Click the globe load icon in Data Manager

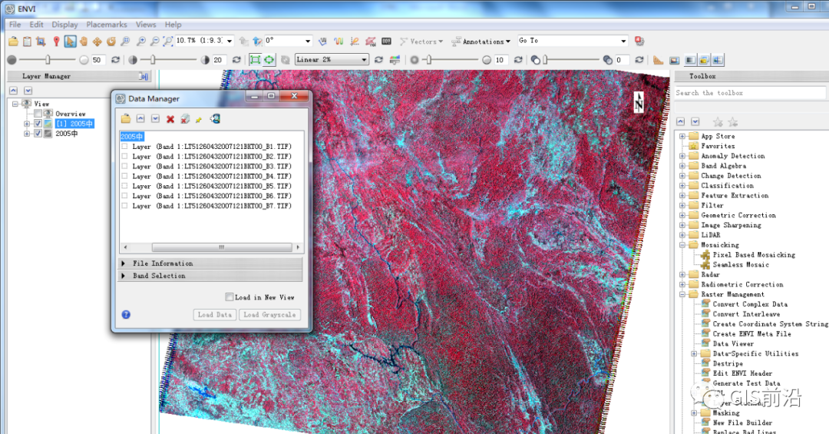pos(215,119)
